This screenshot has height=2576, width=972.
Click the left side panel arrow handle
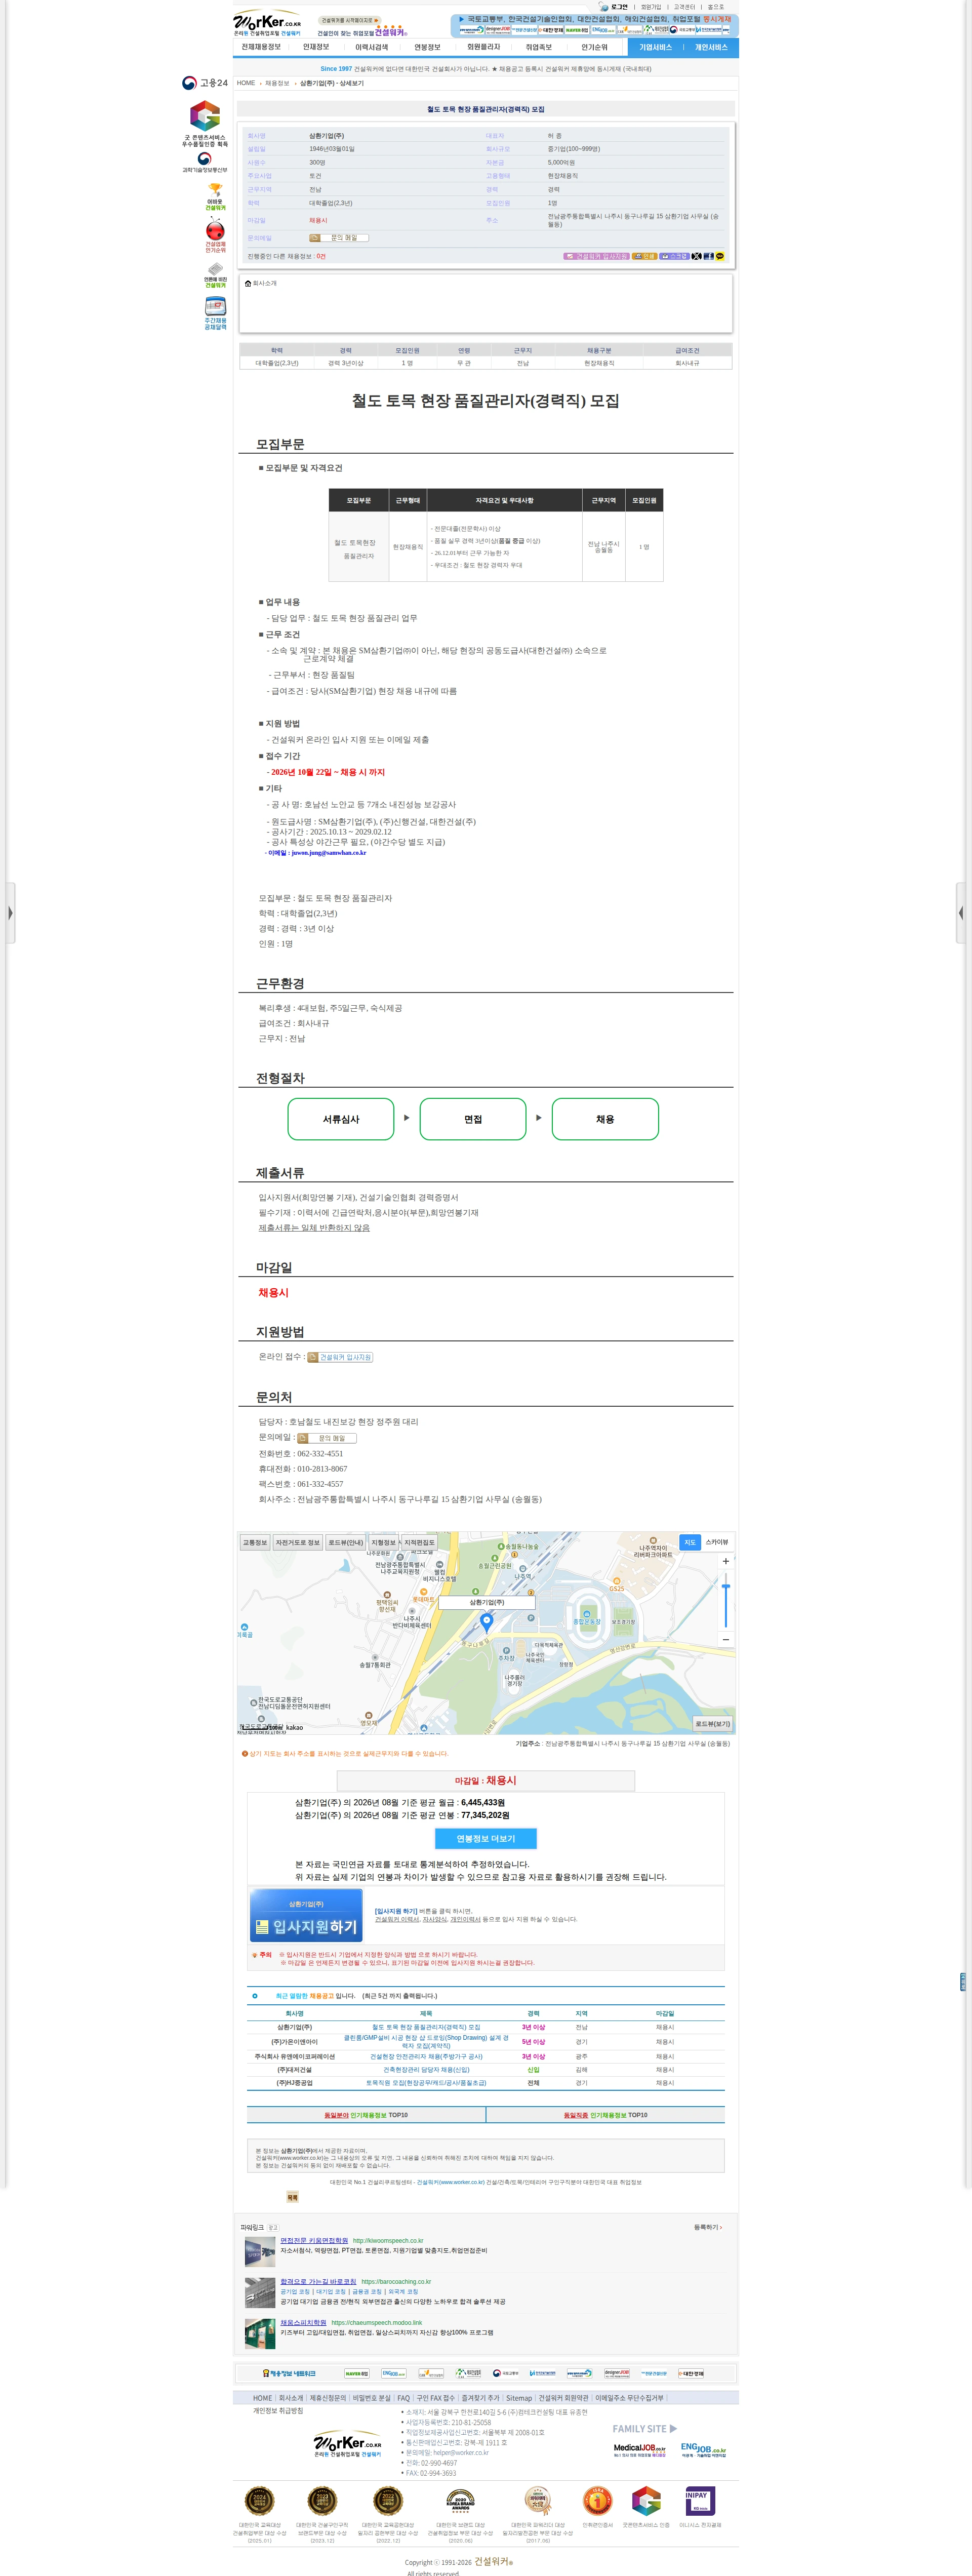(x=10, y=912)
